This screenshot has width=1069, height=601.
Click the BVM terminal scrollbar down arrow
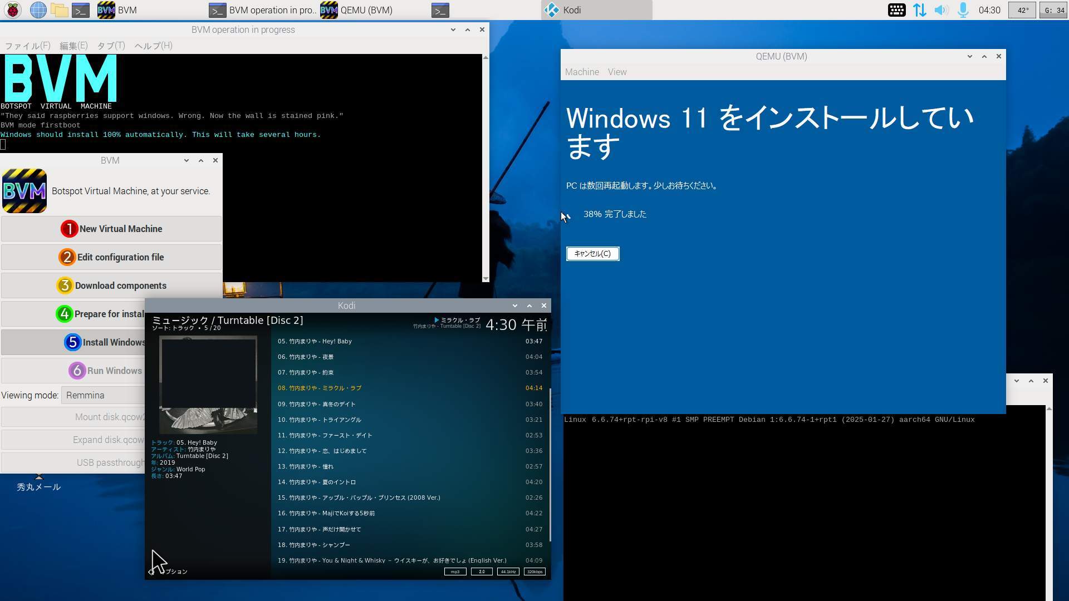click(x=486, y=278)
